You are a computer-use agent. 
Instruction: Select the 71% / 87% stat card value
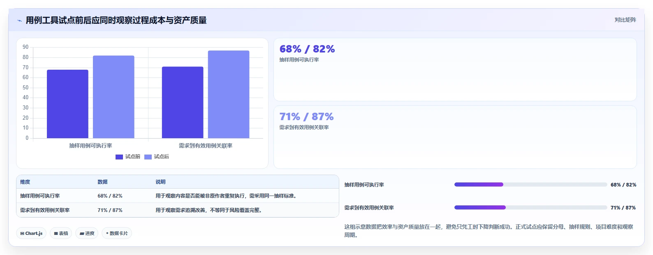[306, 117]
